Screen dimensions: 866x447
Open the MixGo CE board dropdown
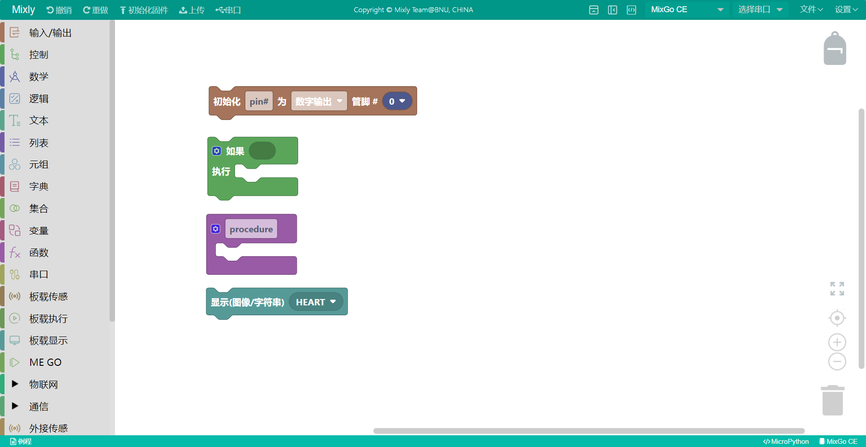(x=687, y=9)
